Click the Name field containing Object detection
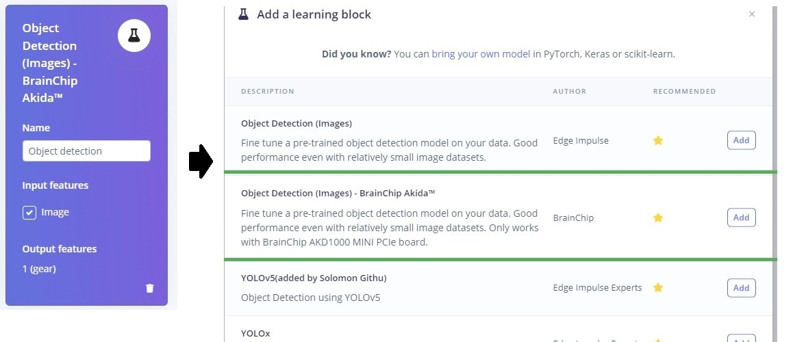Viewport: 806px width, 342px height. [86, 151]
